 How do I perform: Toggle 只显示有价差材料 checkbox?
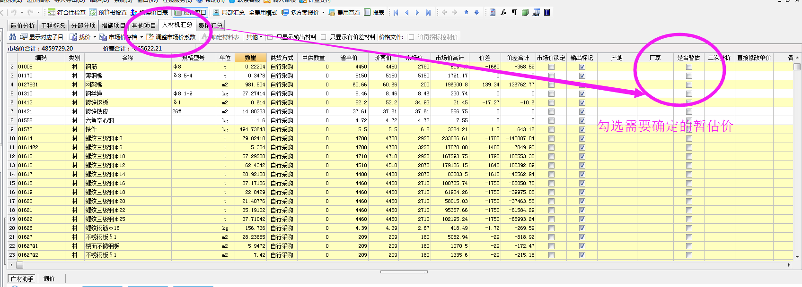(324, 37)
